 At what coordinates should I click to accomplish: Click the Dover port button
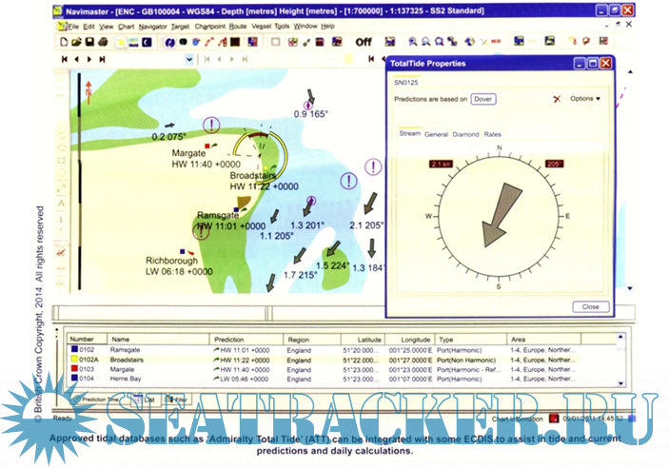[x=483, y=99]
